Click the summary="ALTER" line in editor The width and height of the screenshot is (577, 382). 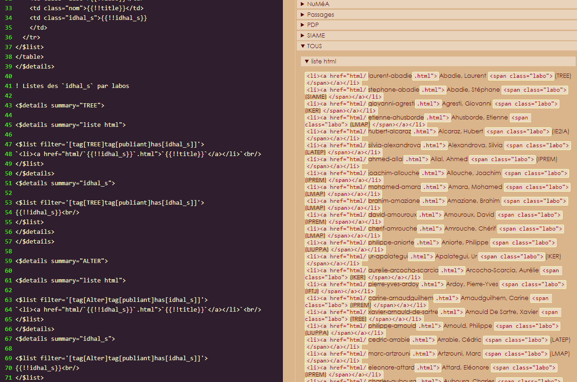[x=62, y=261]
